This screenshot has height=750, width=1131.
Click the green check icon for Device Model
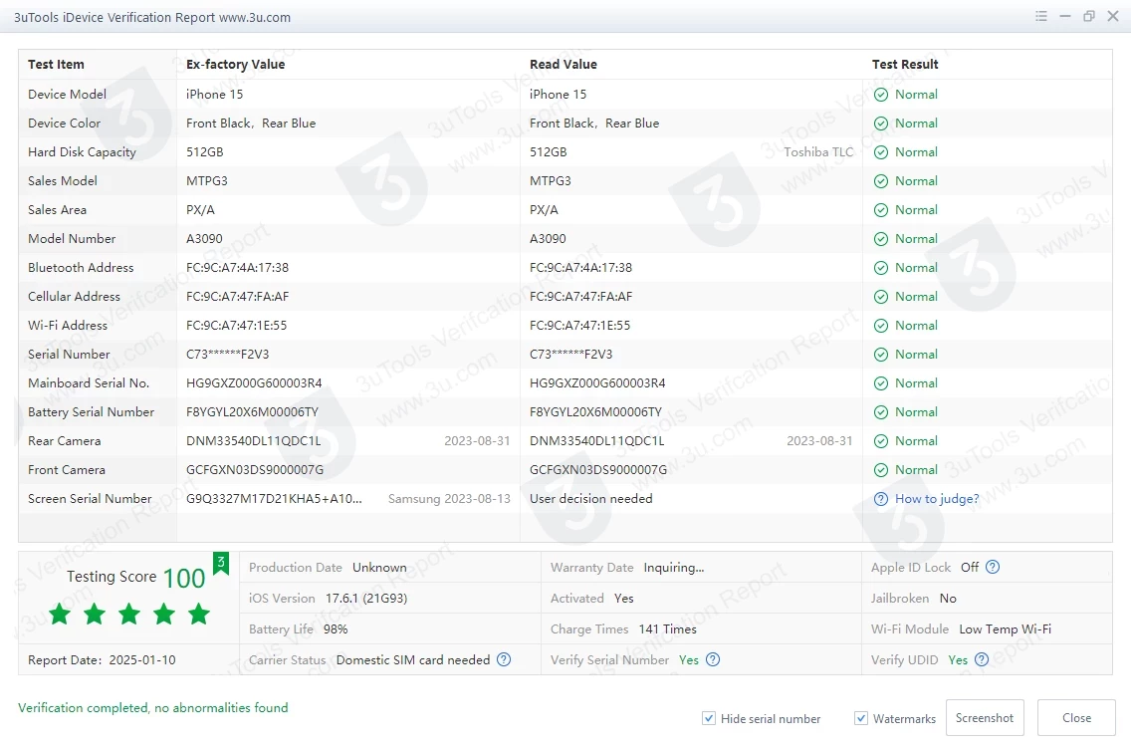[x=881, y=95]
